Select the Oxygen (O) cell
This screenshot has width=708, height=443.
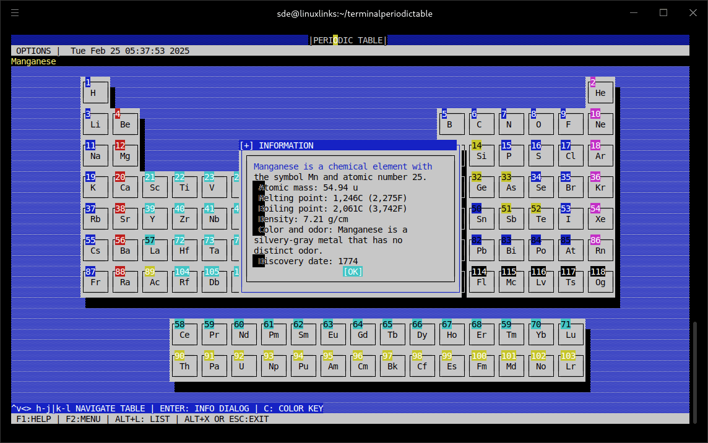click(x=541, y=124)
